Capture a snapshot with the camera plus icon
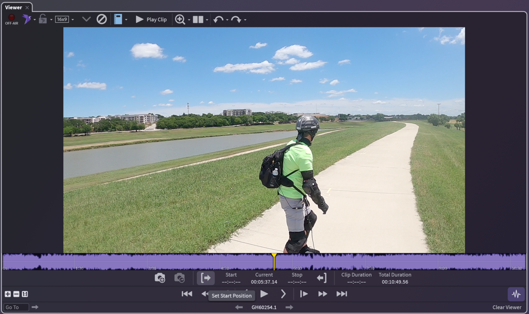This screenshot has height=314, width=529. click(160, 278)
